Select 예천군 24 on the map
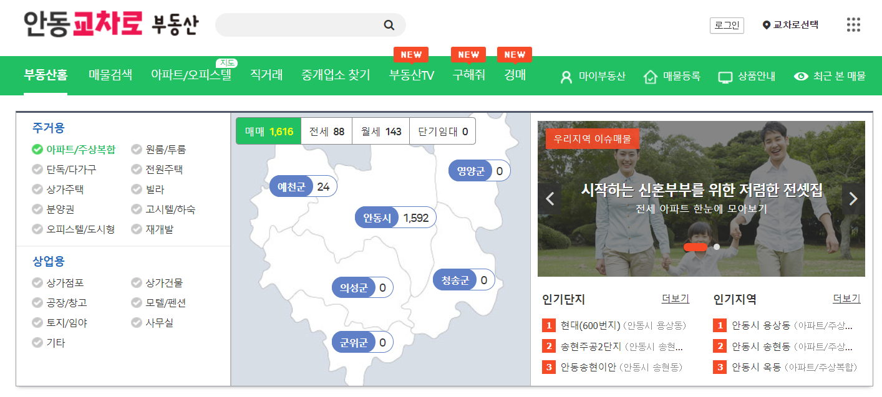This screenshot has width=882, height=397. point(303,186)
